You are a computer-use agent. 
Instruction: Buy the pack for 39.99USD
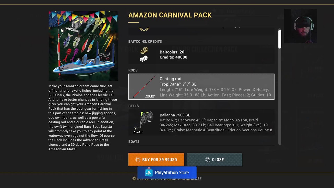156,160
